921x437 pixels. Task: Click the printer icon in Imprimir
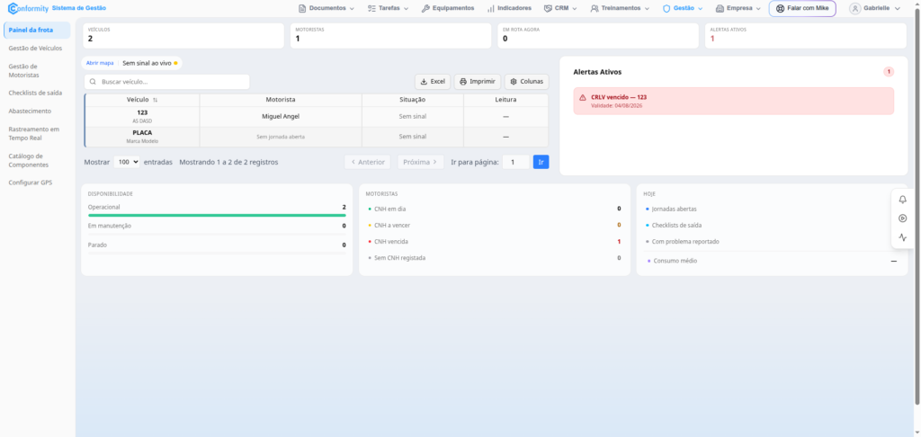(x=463, y=82)
